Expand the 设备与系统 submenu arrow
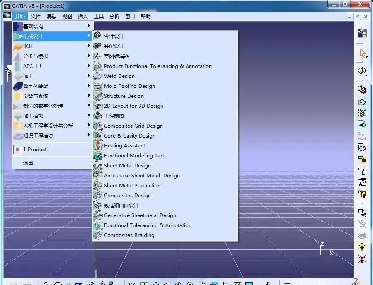 (x=89, y=95)
